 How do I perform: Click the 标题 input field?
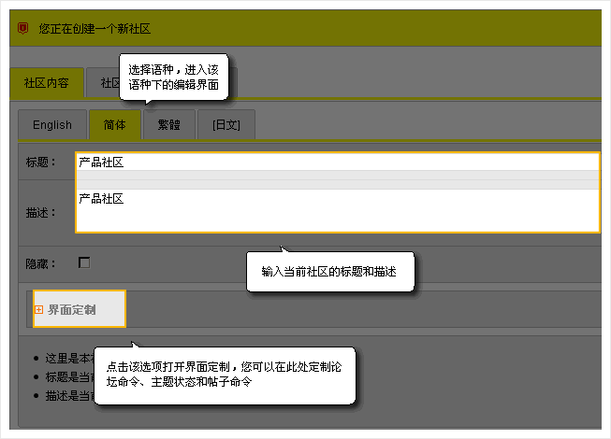[338, 163]
